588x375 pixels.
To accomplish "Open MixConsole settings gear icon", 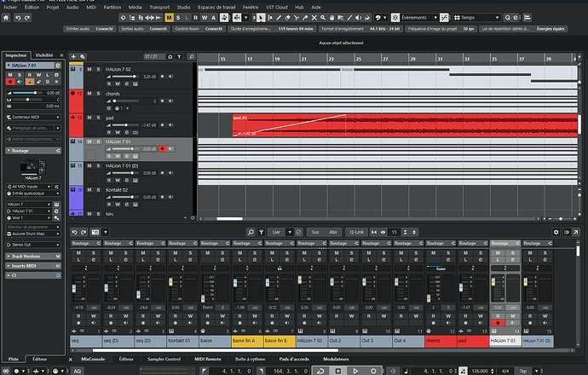I will pyautogui.click(x=556, y=232).
